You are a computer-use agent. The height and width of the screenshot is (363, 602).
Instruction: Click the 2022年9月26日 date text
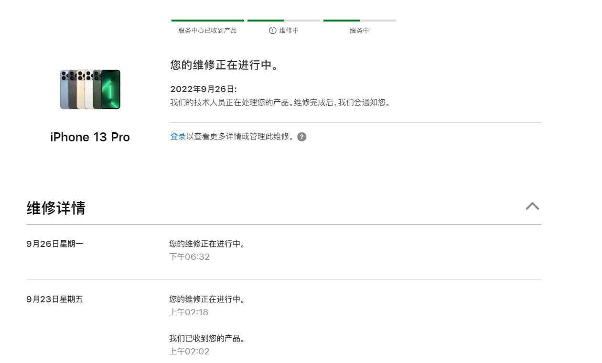pos(204,89)
